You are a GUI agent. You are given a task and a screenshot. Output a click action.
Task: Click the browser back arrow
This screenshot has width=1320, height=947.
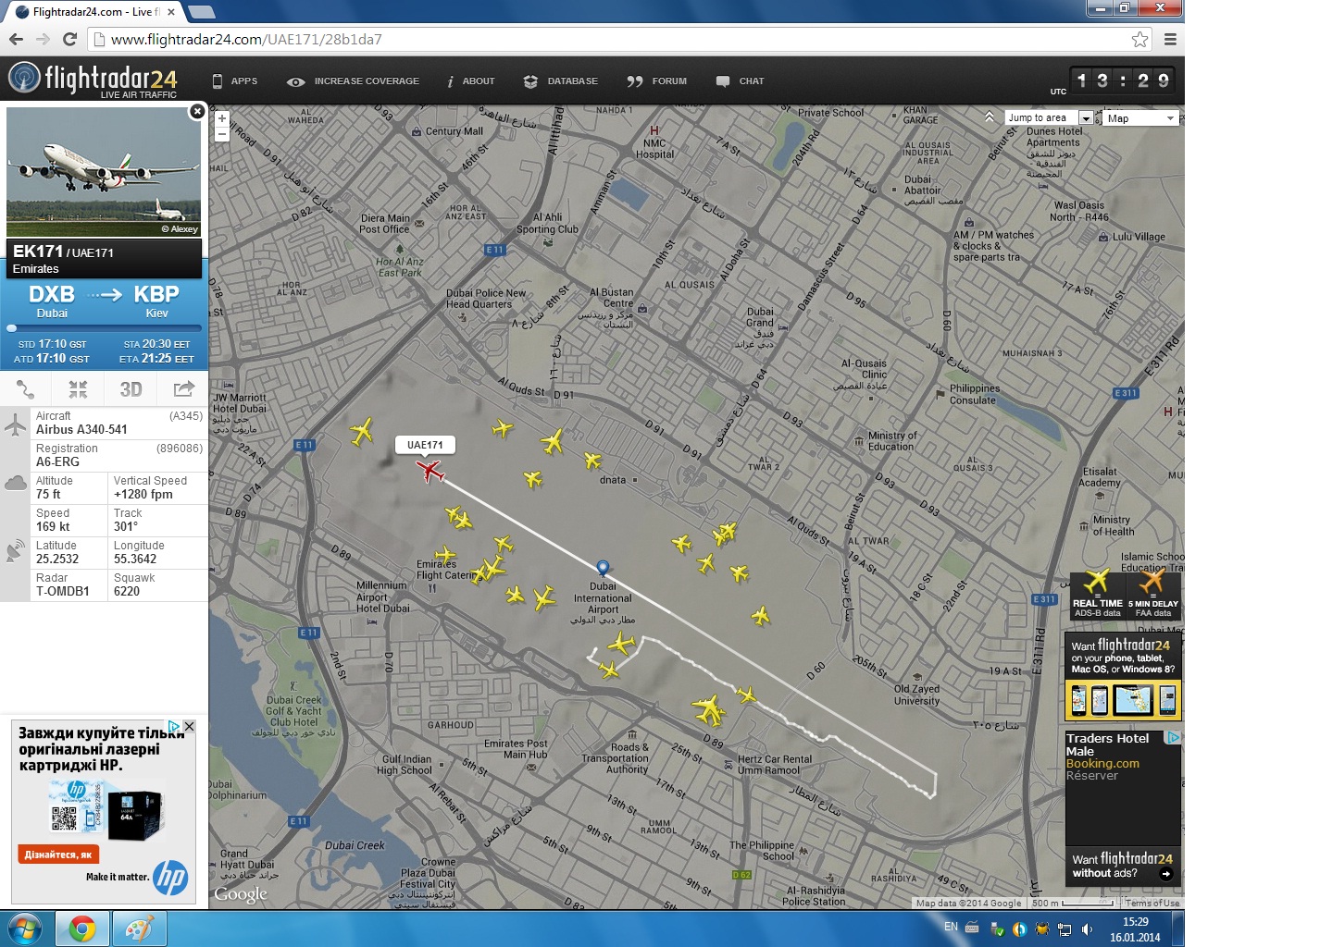pyautogui.click(x=16, y=39)
